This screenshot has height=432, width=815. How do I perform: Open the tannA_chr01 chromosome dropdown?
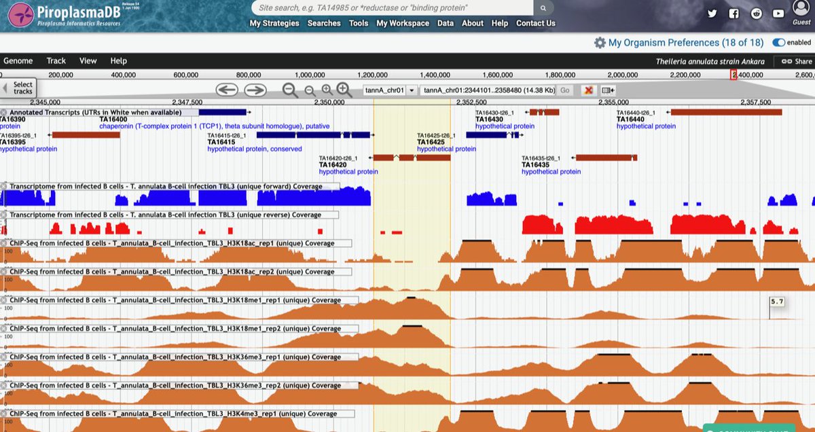coord(411,90)
